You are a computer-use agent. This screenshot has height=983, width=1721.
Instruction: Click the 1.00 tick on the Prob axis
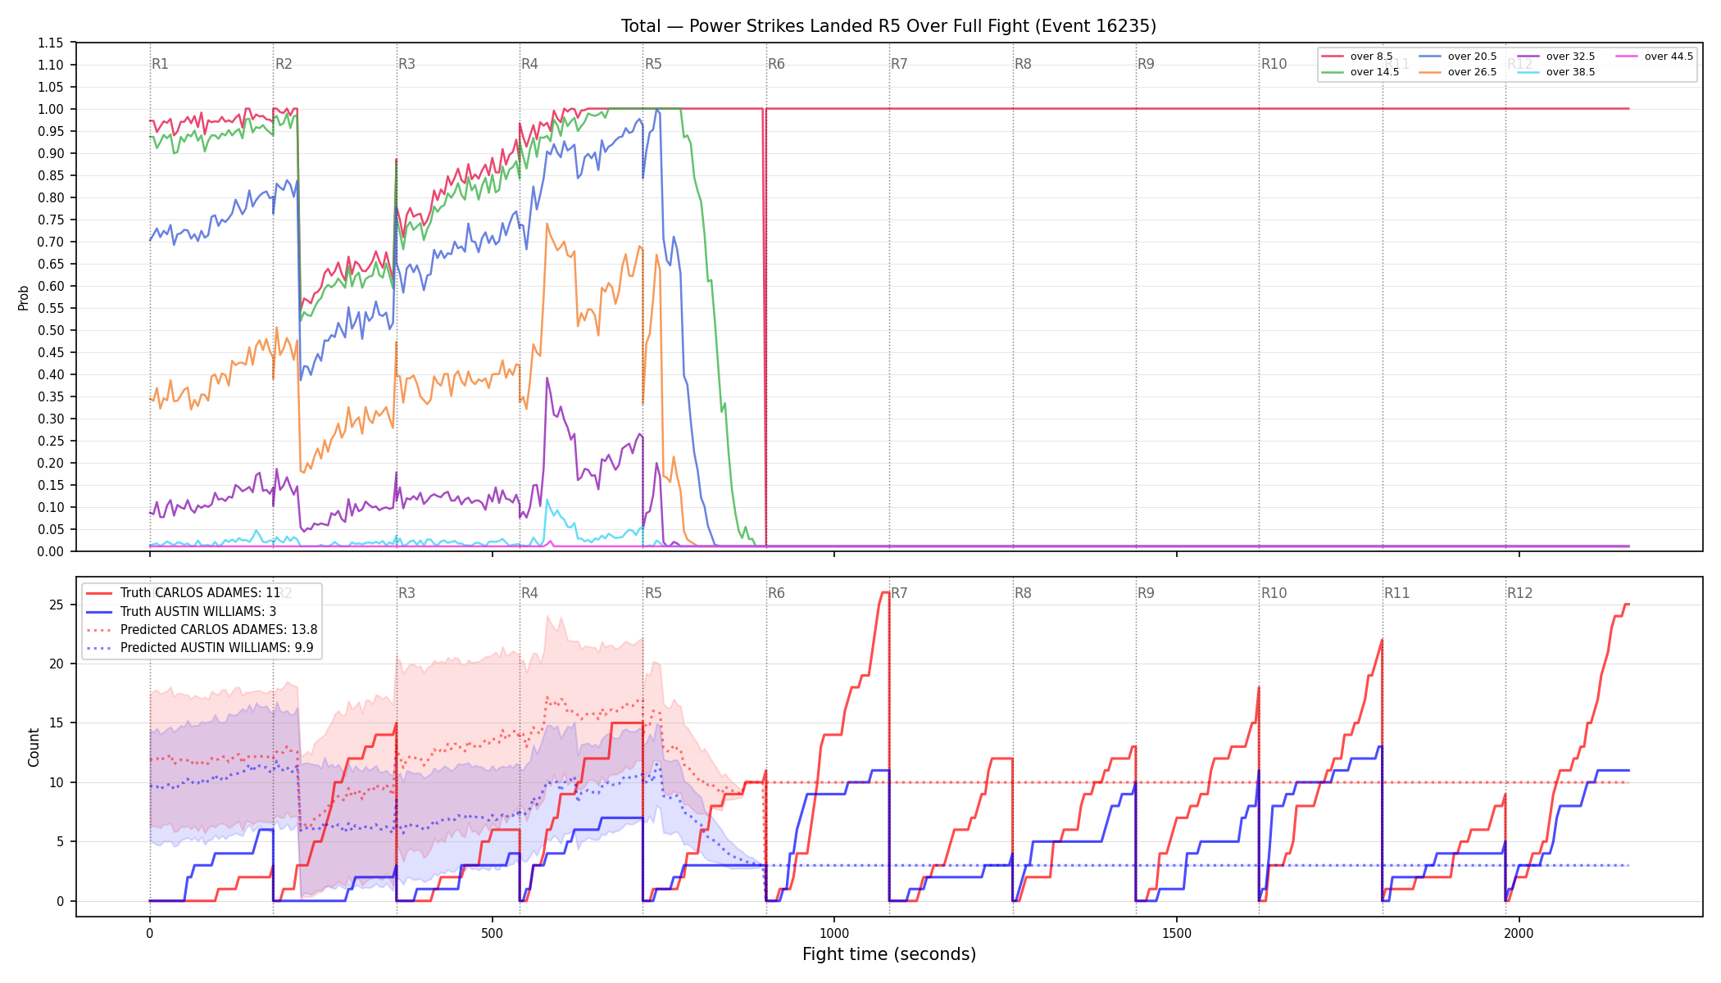pos(51,109)
